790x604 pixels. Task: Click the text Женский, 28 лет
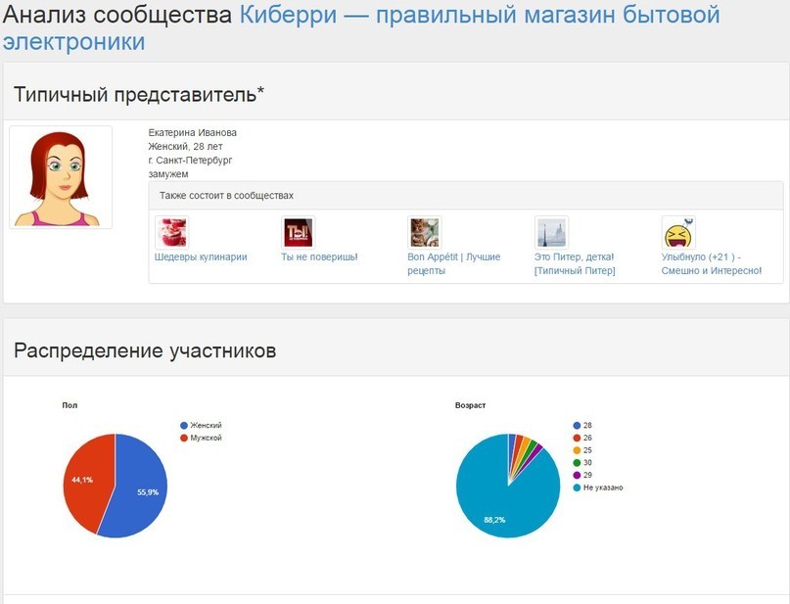pos(185,147)
